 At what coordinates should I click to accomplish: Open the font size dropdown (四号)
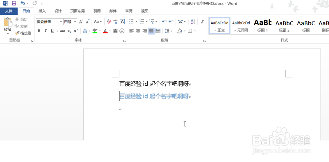pyautogui.click(x=75, y=22)
